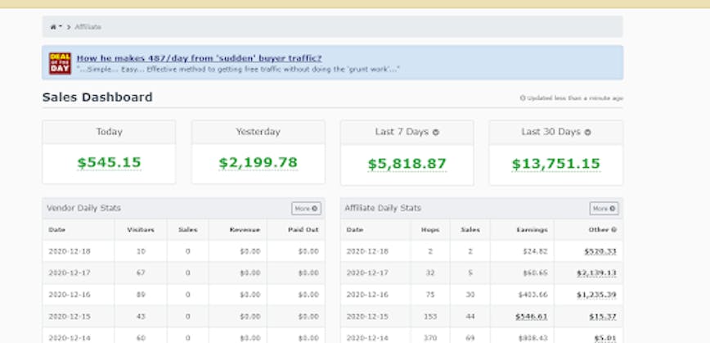Click $546.61 earnings for 2020-12-15

tap(532, 317)
